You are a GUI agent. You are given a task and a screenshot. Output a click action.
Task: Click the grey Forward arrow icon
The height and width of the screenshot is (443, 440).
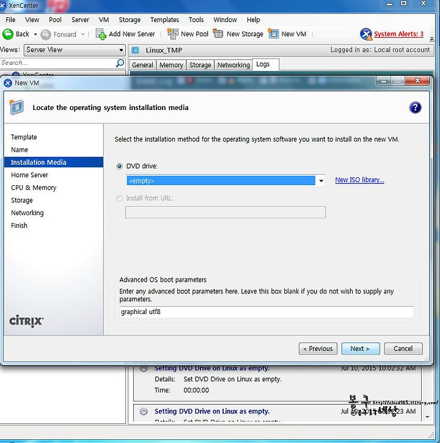[46, 34]
